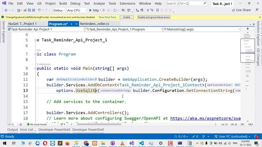This screenshot has width=262, height=147.
Task: Open Firefox from the taskbar
Action: coord(68,143)
